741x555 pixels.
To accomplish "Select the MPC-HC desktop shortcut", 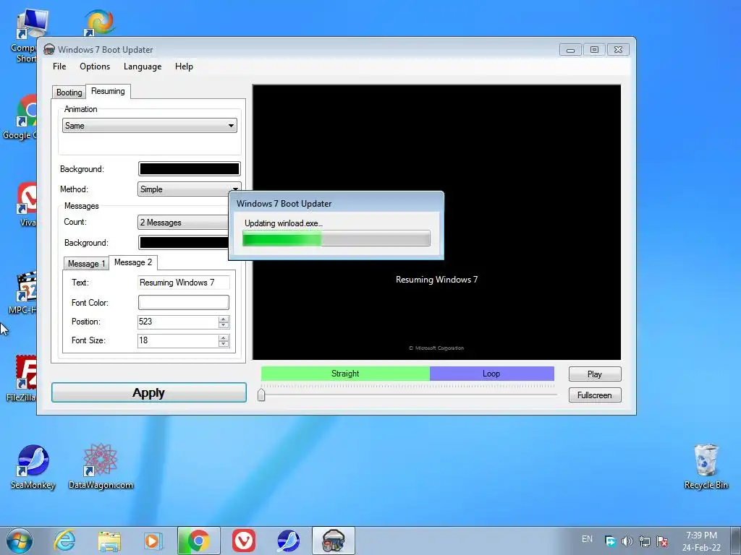I will pyautogui.click(x=22, y=292).
